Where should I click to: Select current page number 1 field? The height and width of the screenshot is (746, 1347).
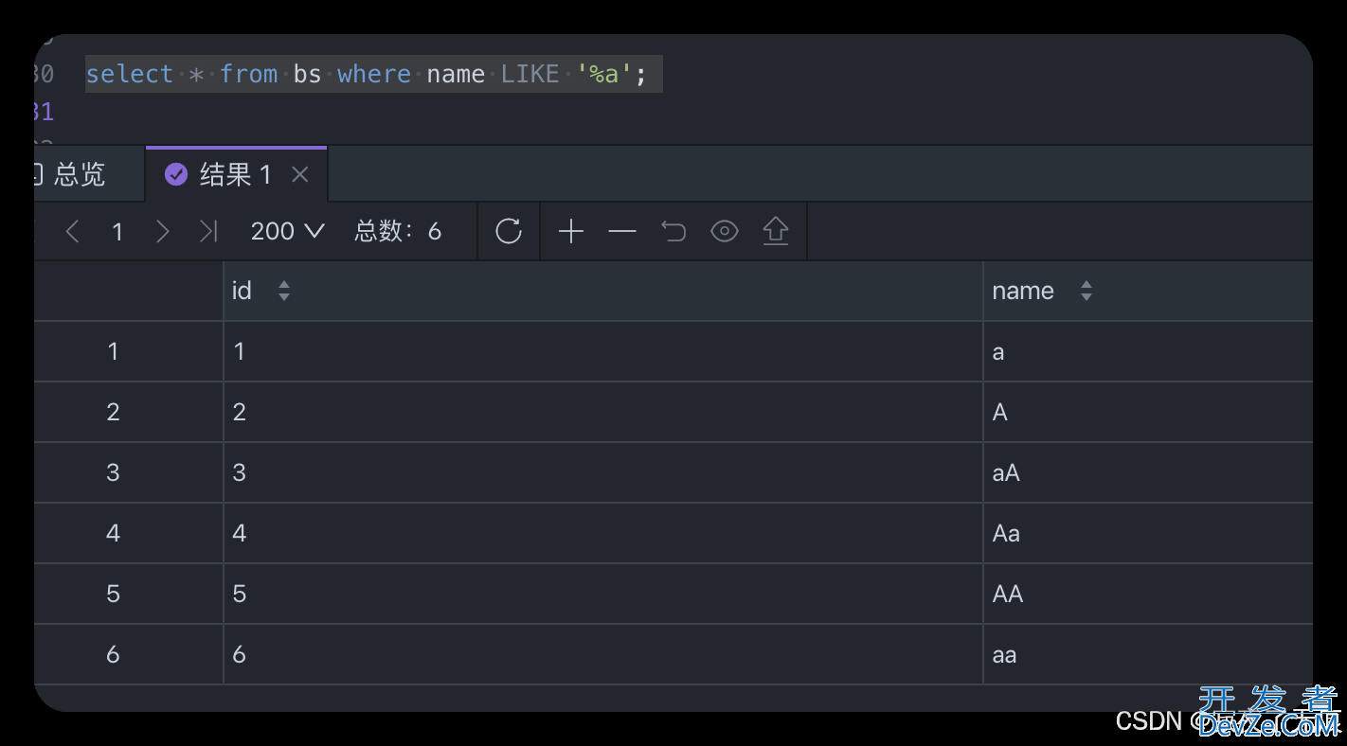pyautogui.click(x=117, y=232)
